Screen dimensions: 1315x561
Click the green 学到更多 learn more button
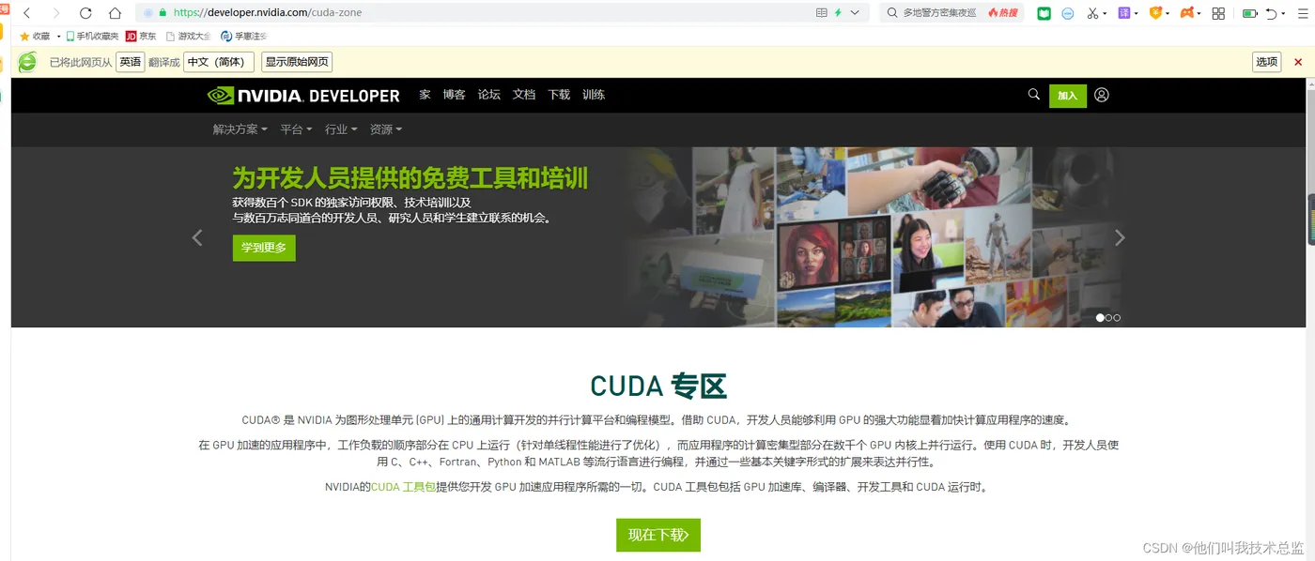pyautogui.click(x=264, y=248)
